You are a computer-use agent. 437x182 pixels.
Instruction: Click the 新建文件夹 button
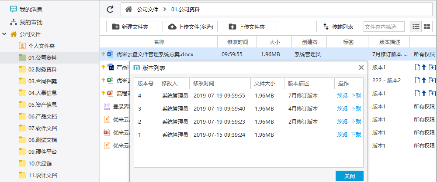coord(132,27)
